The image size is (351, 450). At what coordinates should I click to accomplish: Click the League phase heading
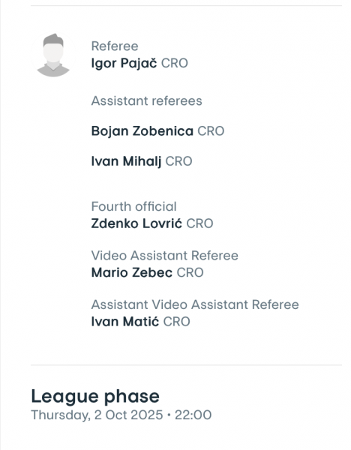(95, 397)
